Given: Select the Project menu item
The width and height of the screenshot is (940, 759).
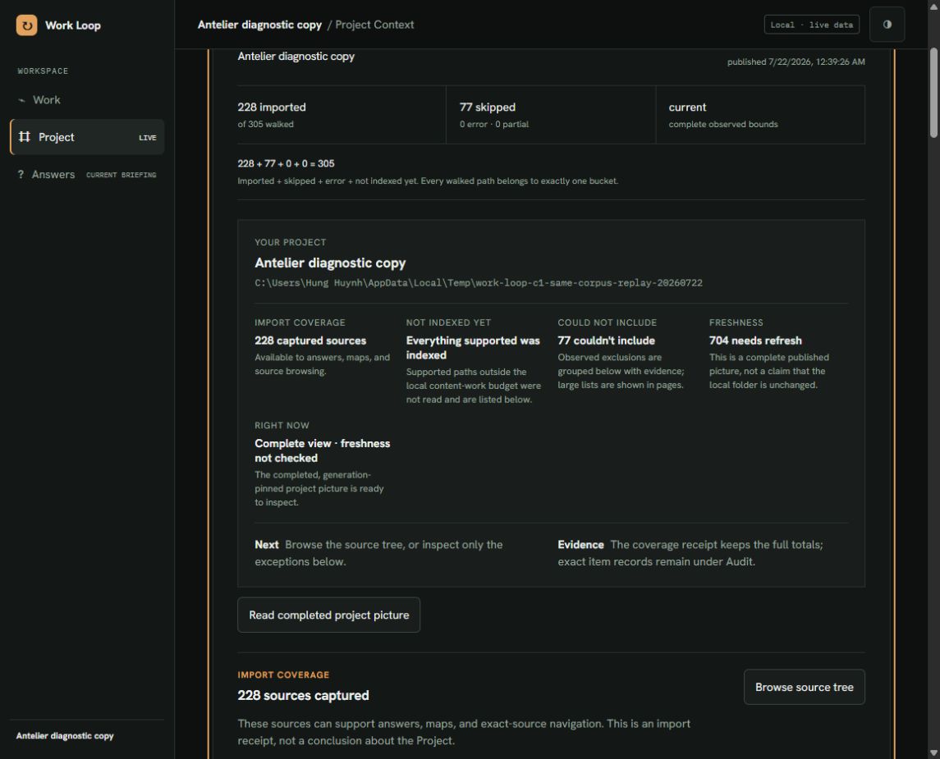Looking at the screenshot, I should tap(87, 136).
